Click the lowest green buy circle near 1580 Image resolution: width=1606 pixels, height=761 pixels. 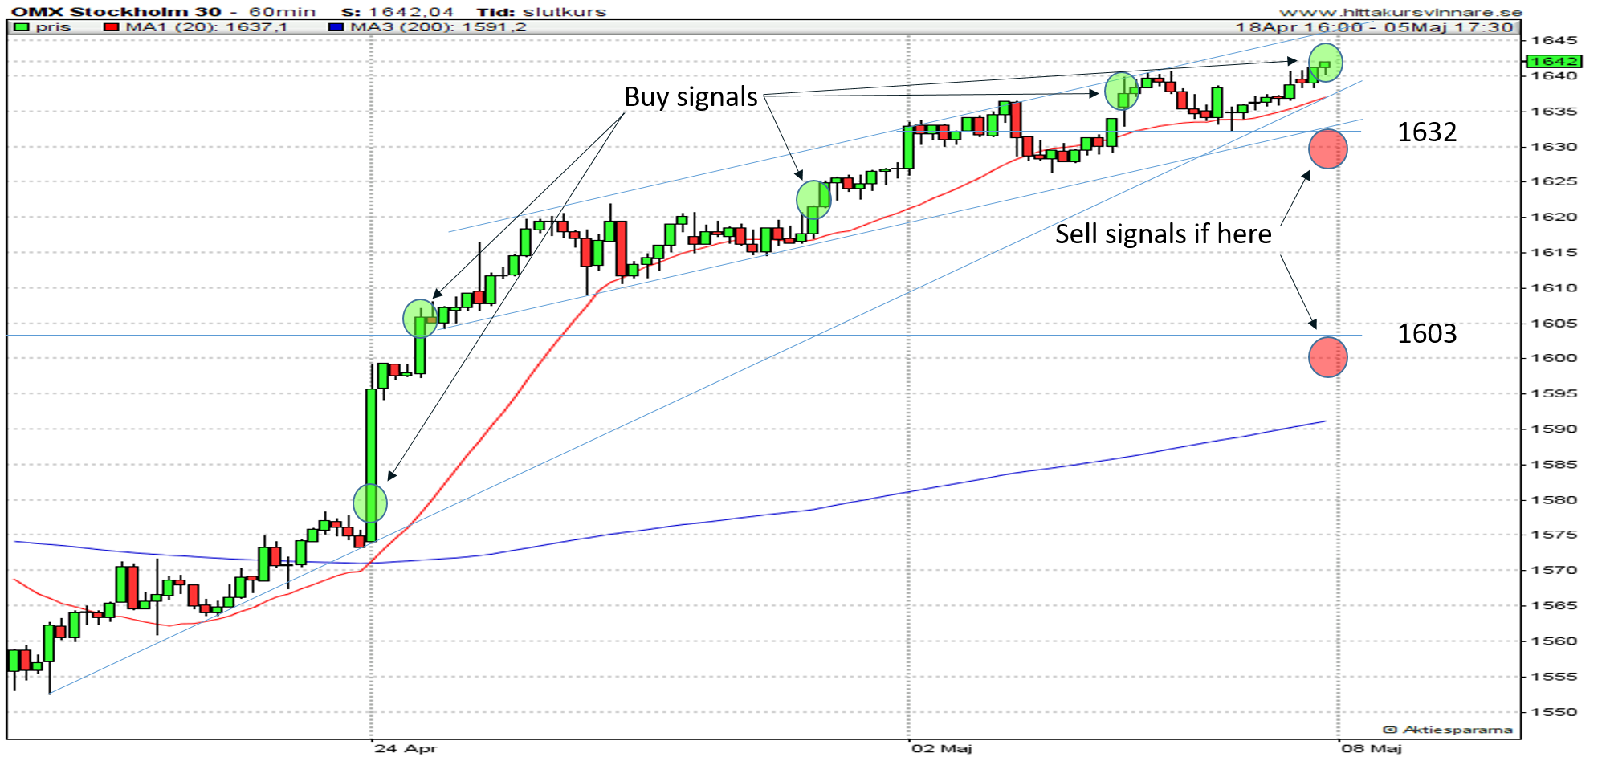point(370,503)
